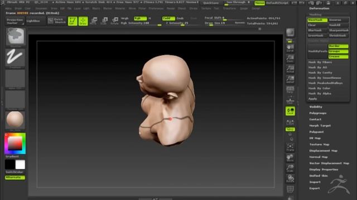Image resolution: width=357 pixels, height=200 pixels.
Task: Select the Scale transform icon
Action: [104, 21]
